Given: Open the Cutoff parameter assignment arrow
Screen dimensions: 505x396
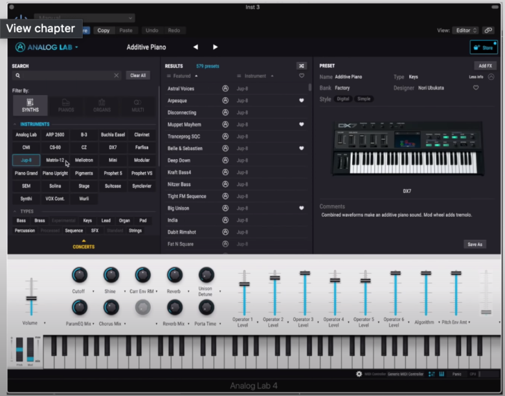Looking at the screenshot, I should click(93, 291).
